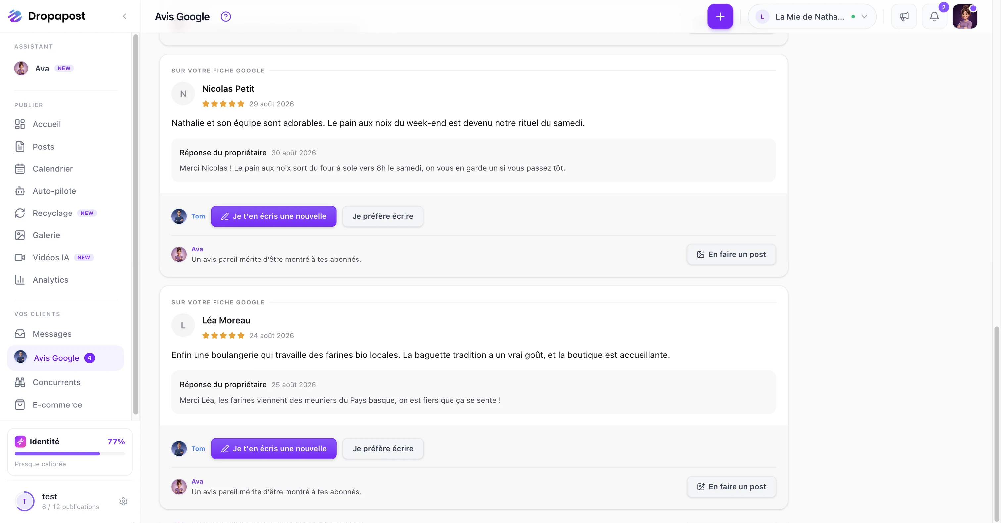Click the test workspace avatar
Viewport: 1001px width, 523px height.
point(24,501)
